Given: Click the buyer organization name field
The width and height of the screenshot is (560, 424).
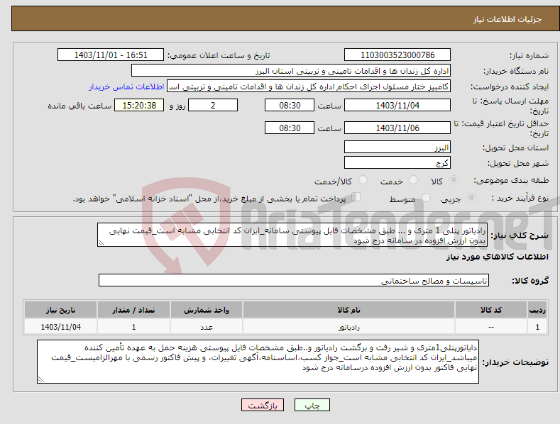Looking at the screenshot, I should click(x=291, y=71).
